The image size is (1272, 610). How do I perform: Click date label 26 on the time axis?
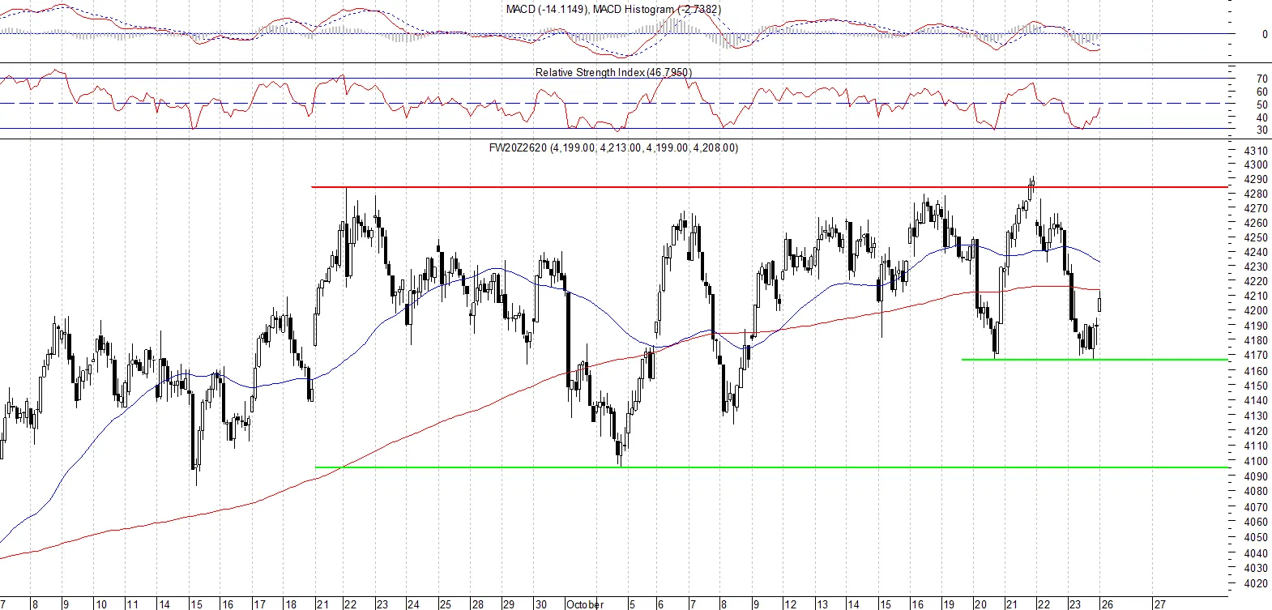(x=1107, y=604)
